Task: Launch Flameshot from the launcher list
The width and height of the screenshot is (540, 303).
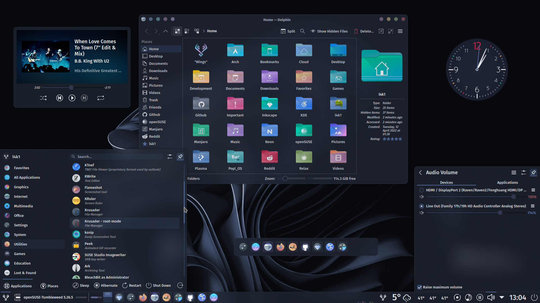Action: point(125,189)
